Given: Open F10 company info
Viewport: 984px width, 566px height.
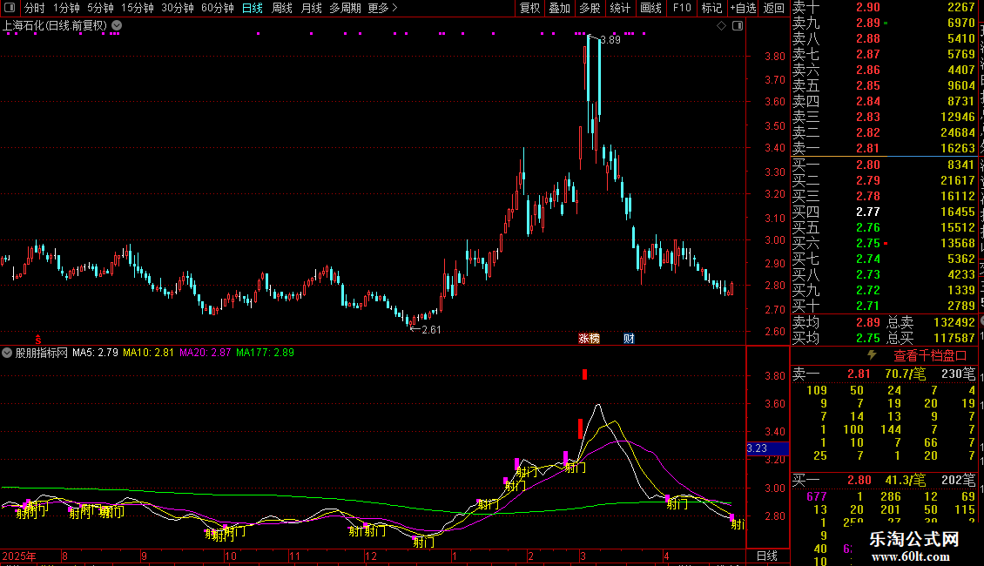Looking at the screenshot, I should point(682,8).
